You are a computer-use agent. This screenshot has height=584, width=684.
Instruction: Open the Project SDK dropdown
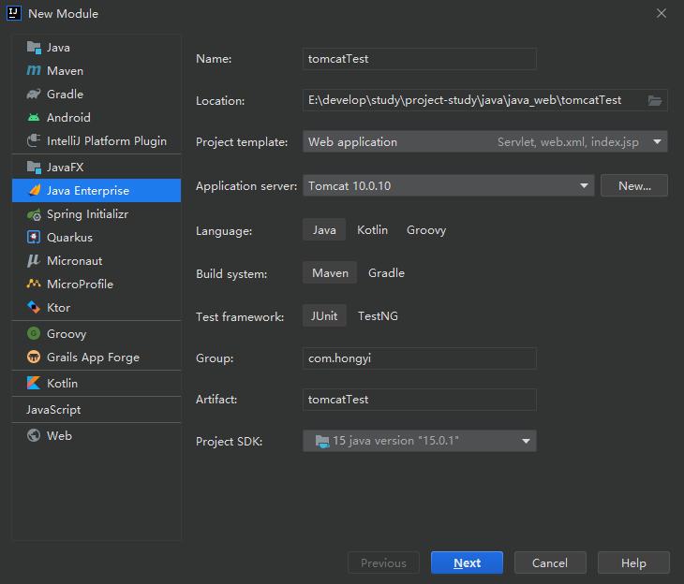pos(419,441)
